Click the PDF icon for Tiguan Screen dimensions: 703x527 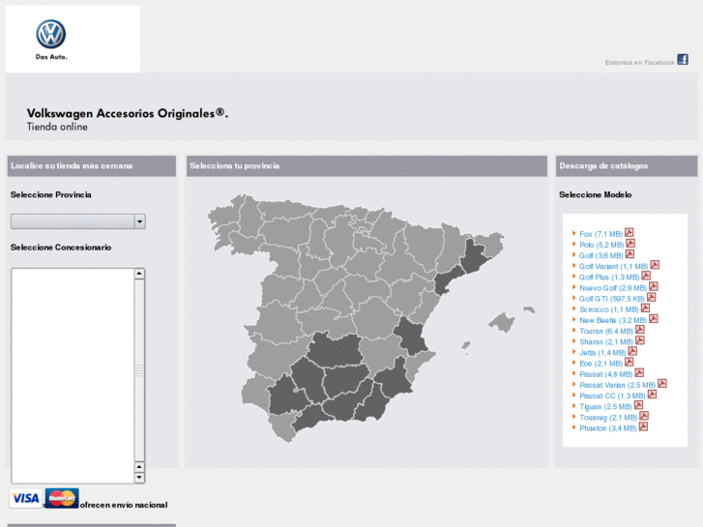coord(638,404)
